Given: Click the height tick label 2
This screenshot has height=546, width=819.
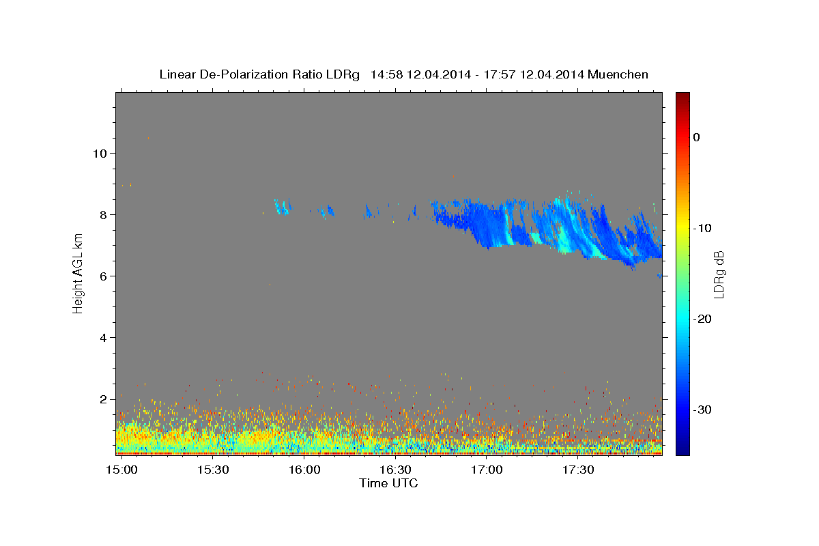Looking at the screenshot, I should [x=102, y=399].
